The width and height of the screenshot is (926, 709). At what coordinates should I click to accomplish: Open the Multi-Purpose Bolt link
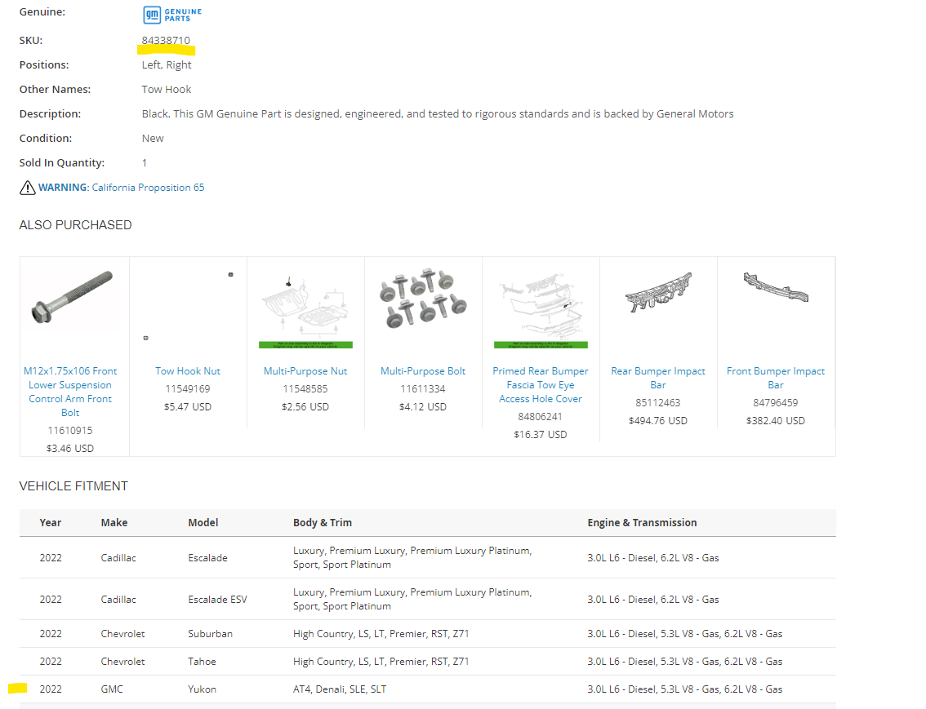(423, 371)
